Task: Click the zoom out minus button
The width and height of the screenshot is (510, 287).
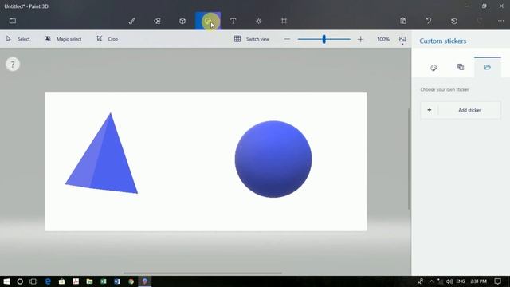Action: (x=287, y=39)
